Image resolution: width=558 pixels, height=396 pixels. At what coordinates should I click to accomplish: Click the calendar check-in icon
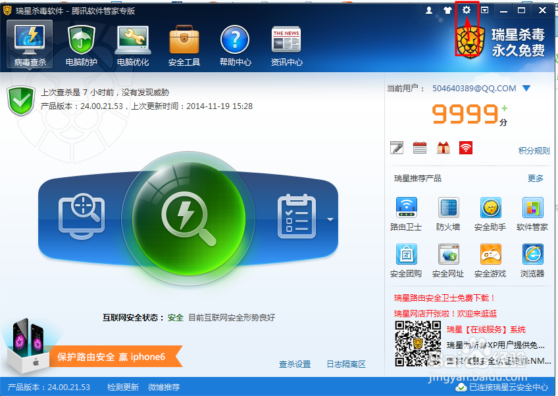pos(420,147)
